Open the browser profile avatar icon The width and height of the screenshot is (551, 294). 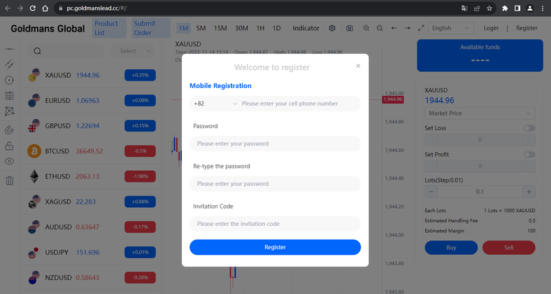530,8
